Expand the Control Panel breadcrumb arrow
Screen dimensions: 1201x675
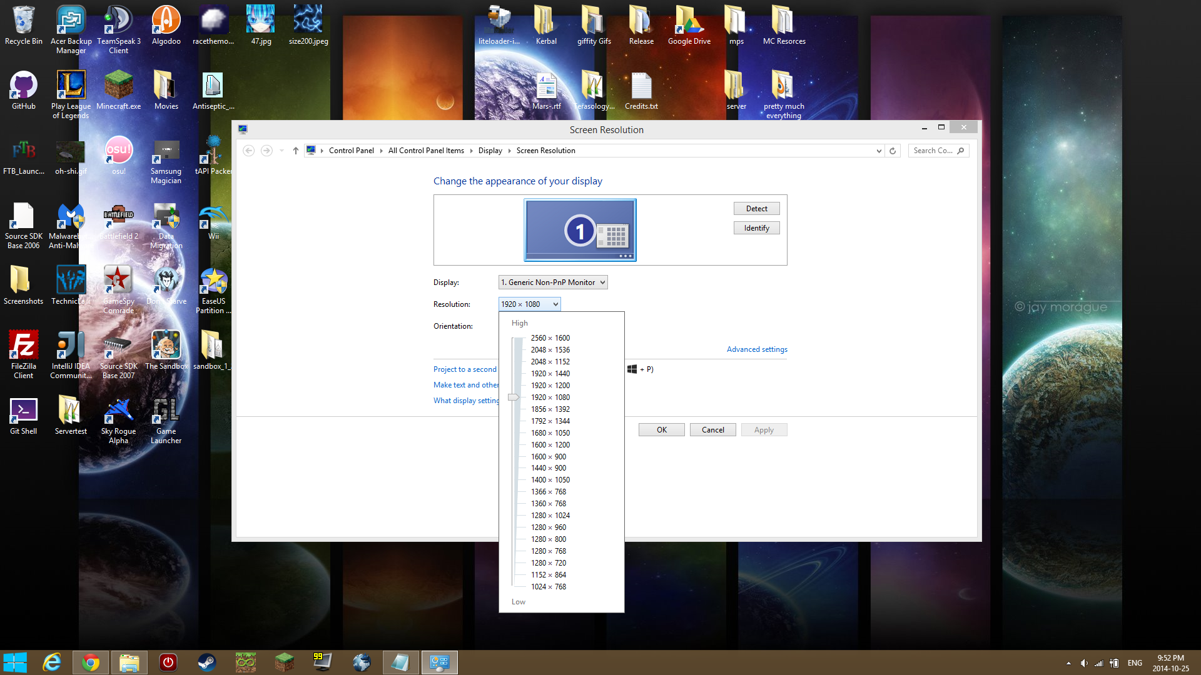[x=381, y=151]
